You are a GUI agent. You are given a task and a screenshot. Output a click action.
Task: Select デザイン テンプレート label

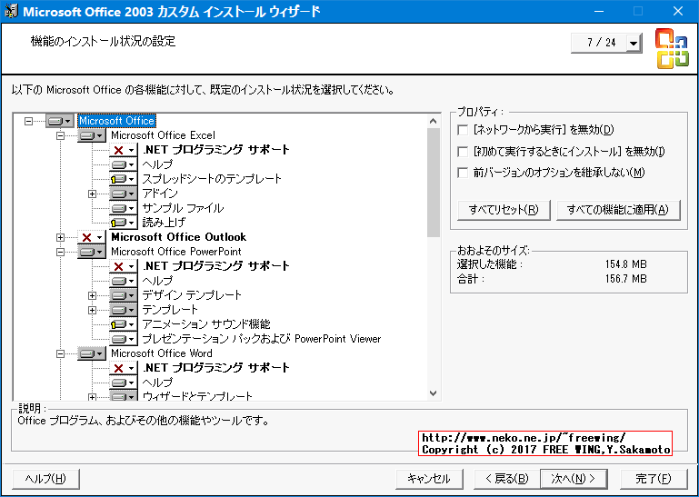click(x=192, y=295)
